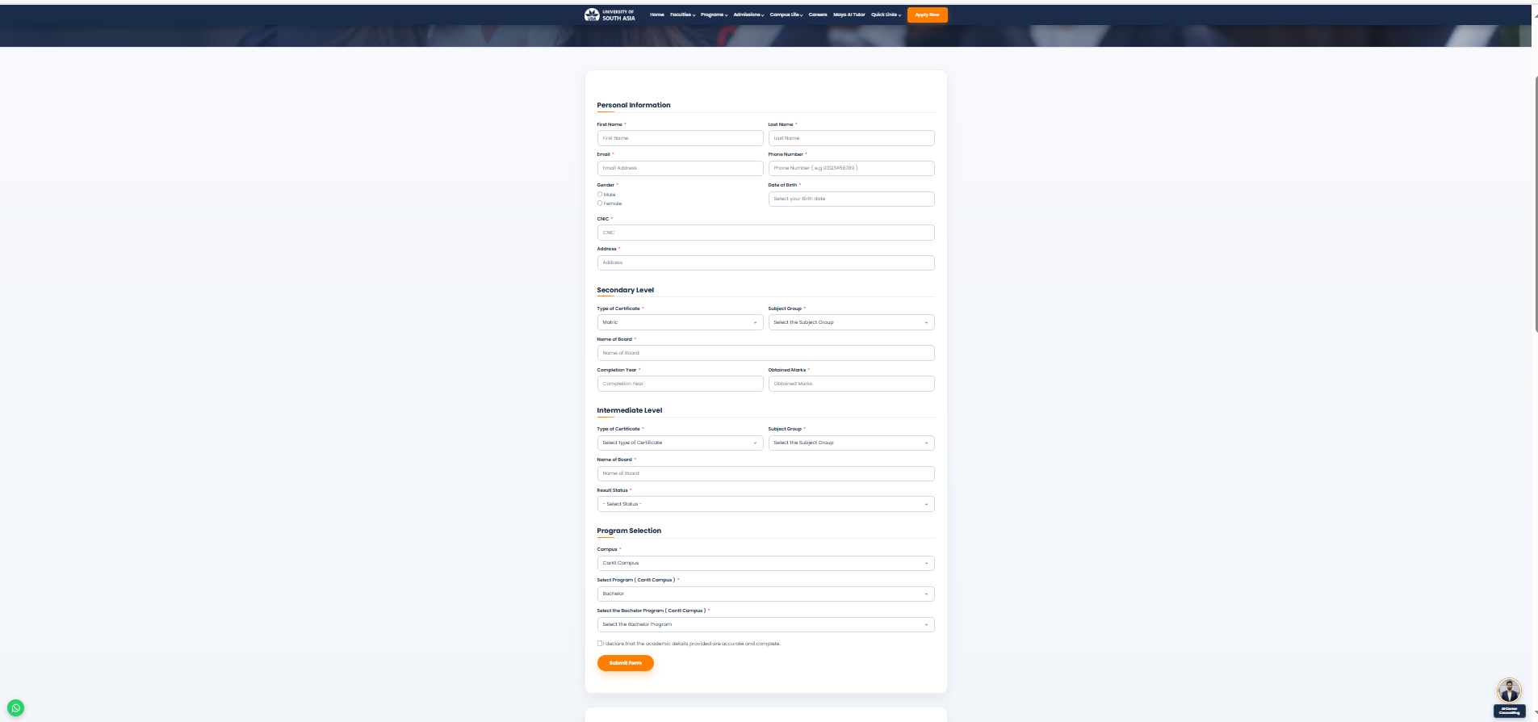Open Secondary Level Type of Certificate dropdown

[x=680, y=322]
